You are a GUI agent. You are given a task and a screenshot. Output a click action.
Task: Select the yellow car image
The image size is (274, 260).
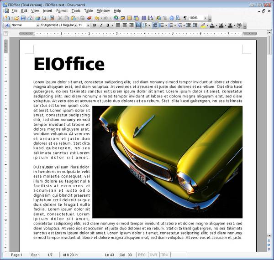point(167,162)
